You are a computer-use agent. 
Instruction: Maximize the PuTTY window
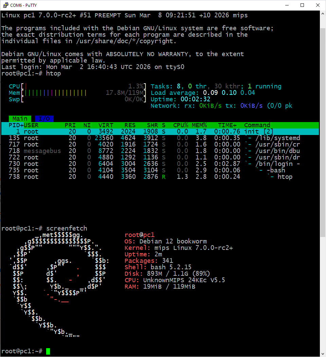click(x=302, y=5)
